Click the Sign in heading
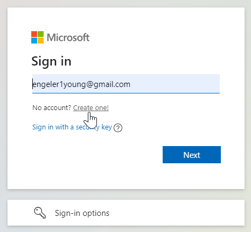The width and height of the screenshot is (251, 232). click(51, 61)
